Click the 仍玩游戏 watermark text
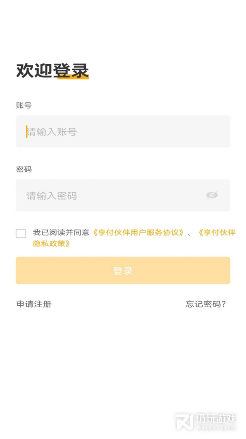 pos(216,418)
